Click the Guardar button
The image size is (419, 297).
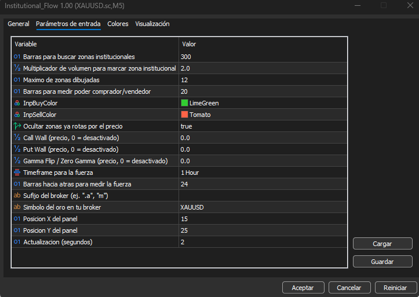tap(382, 262)
